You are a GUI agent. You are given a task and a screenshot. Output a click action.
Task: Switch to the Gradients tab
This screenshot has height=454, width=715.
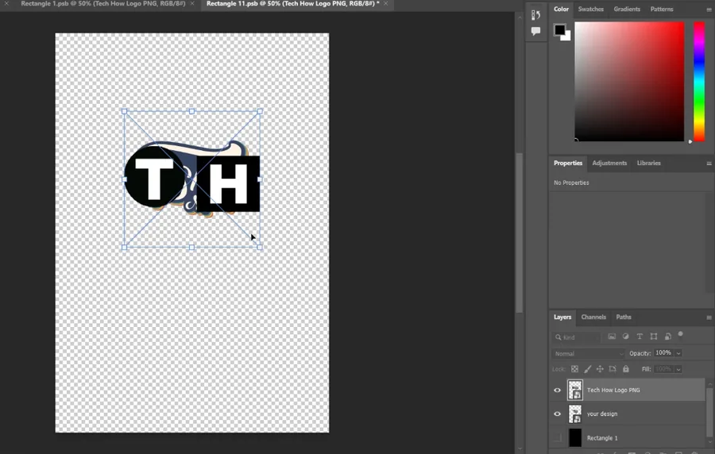click(x=627, y=9)
